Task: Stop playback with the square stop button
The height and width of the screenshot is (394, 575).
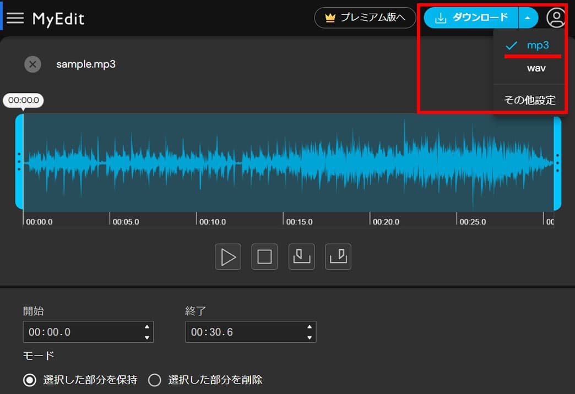Action: pyautogui.click(x=264, y=256)
